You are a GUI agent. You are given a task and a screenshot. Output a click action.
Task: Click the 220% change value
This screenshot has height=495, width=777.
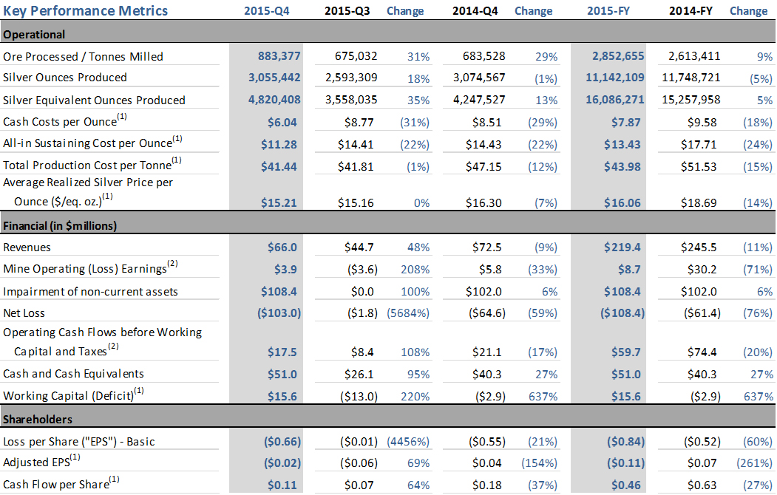(x=415, y=397)
